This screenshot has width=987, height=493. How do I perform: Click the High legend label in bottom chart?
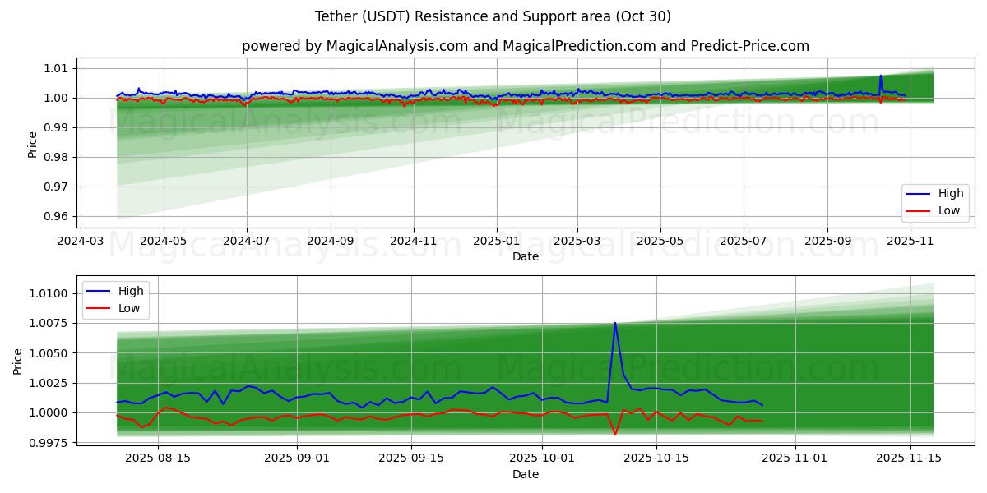click(x=130, y=291)
